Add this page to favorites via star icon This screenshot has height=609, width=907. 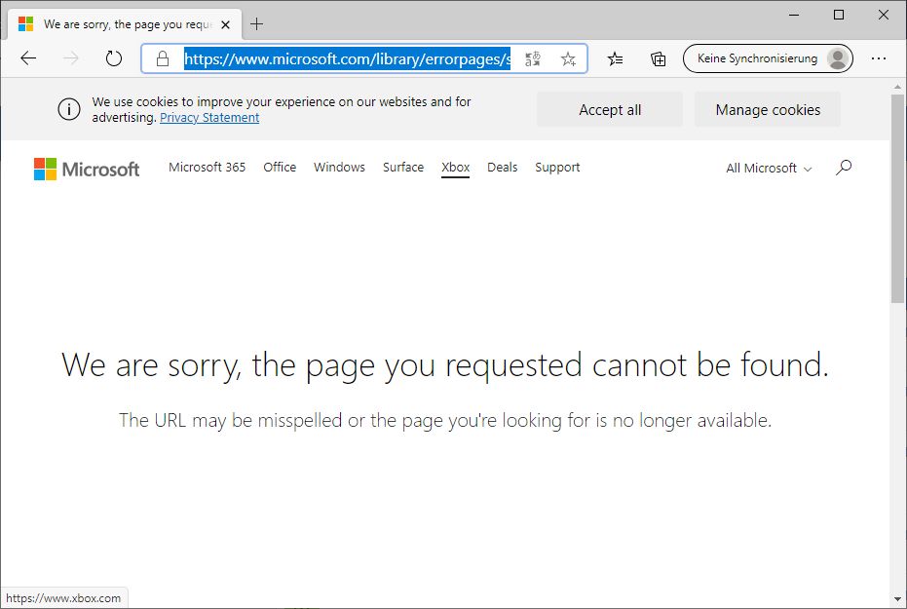(568, 58)
